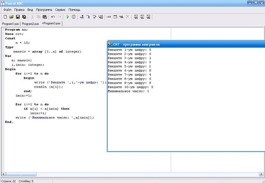
Task: Open the watch expressions glasses icon
Action: click(121, 17)
